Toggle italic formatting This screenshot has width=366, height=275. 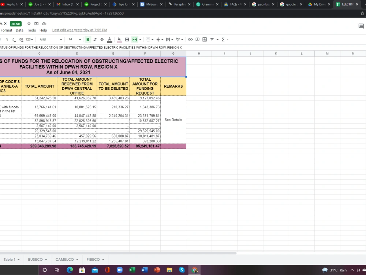pyautogui.click(x=95, y=40)
